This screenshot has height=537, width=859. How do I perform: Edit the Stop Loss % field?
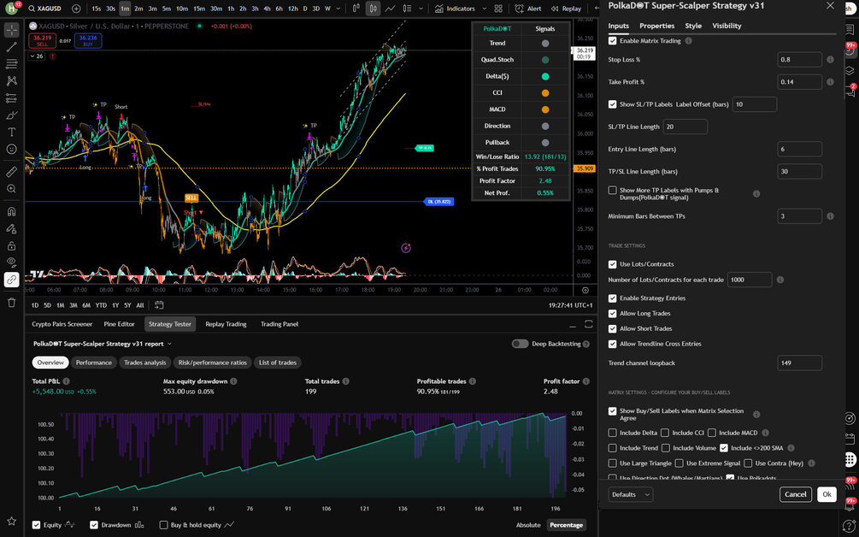click(x=799, y=60)
